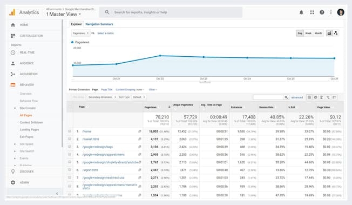Open Landing Pages report in sidebar
The image size is (352, 205).
point(29,130)
